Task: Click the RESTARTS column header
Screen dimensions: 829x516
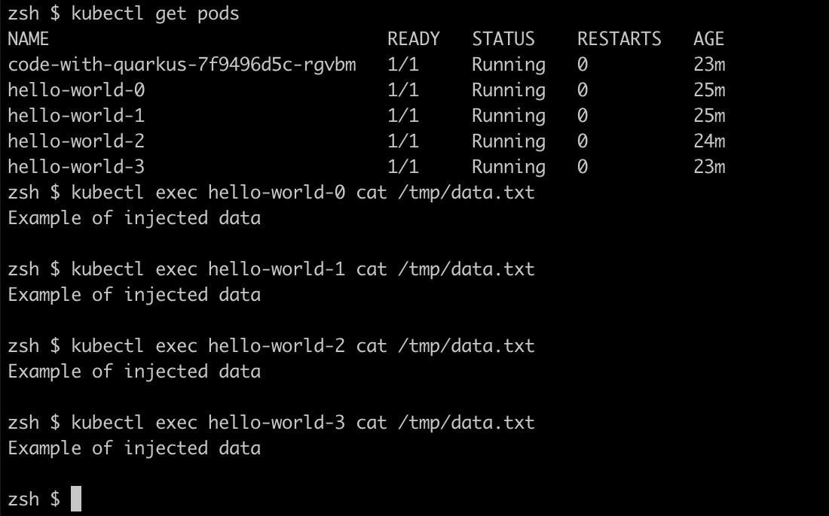Action: click(x=619, y=38)
